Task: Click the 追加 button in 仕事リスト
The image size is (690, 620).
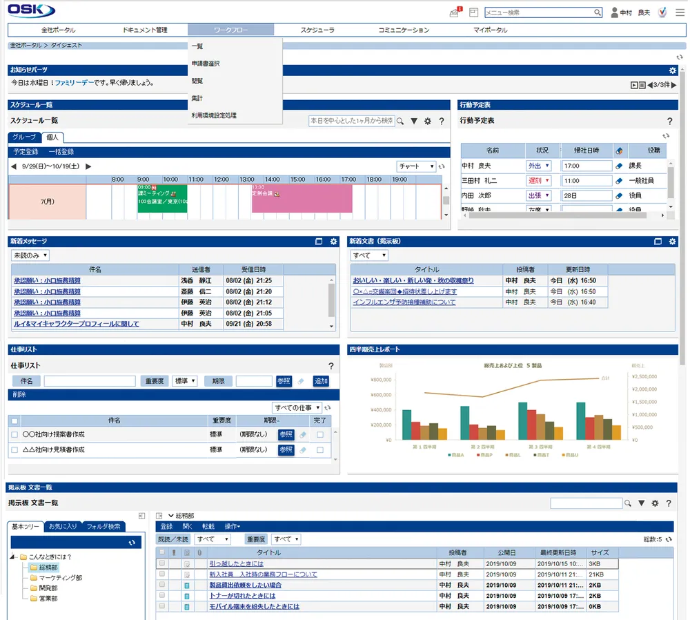Action: (x=321, y=381)
